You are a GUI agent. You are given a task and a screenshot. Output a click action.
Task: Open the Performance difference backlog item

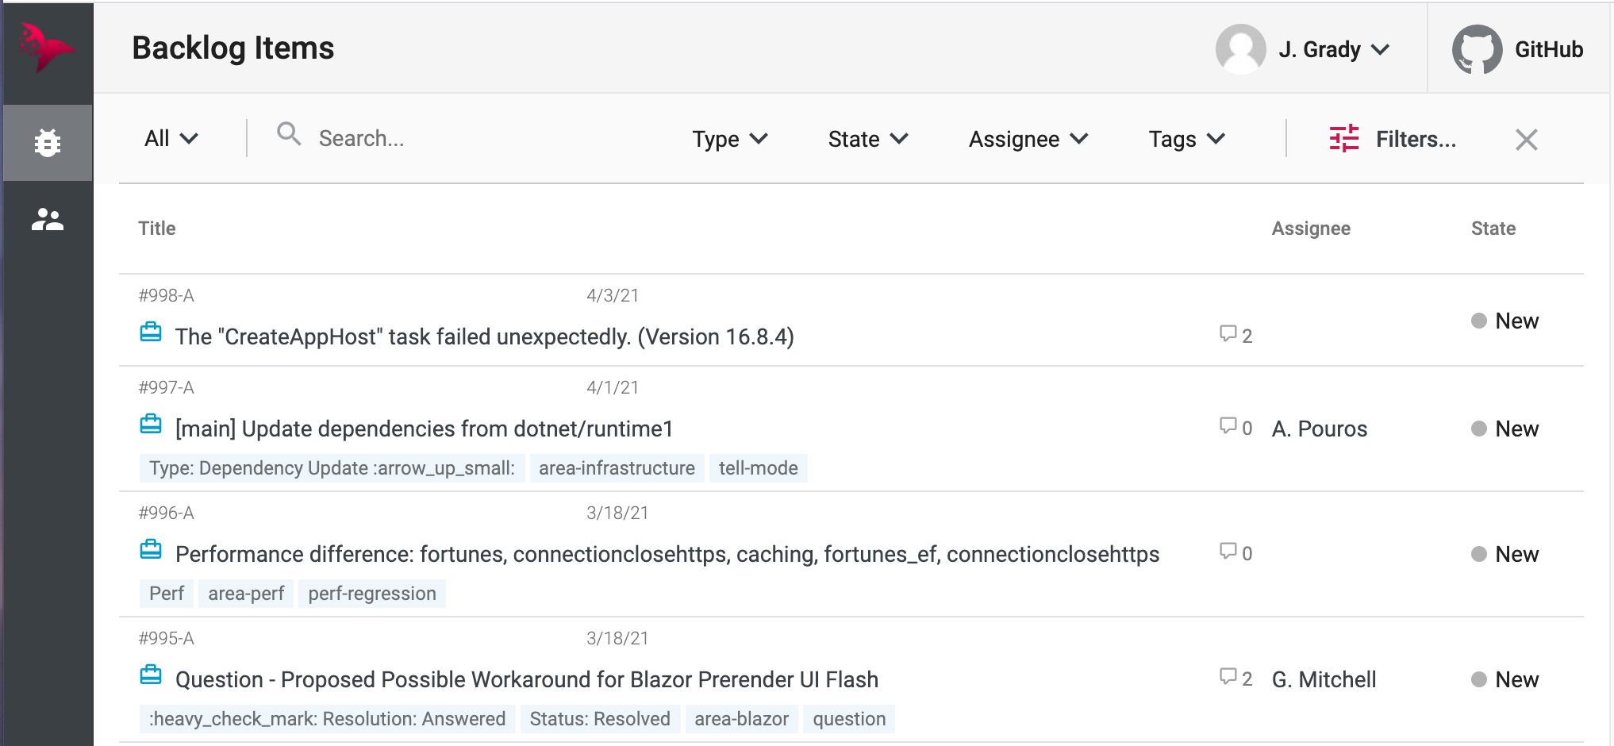(667, 554)
